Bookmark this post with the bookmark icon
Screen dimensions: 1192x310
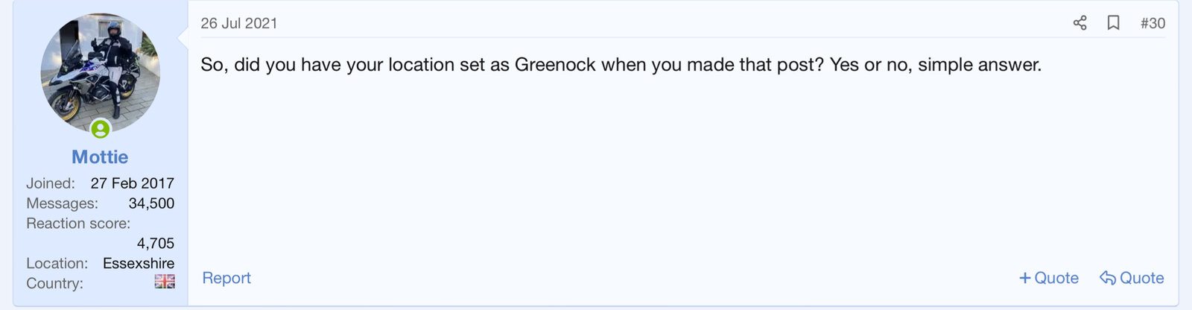1113,23
